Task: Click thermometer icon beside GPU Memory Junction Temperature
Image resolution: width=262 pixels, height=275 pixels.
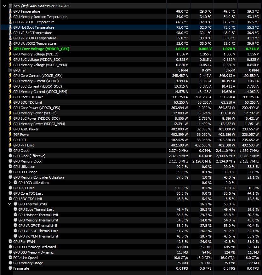Action: [x=10, y=17]
